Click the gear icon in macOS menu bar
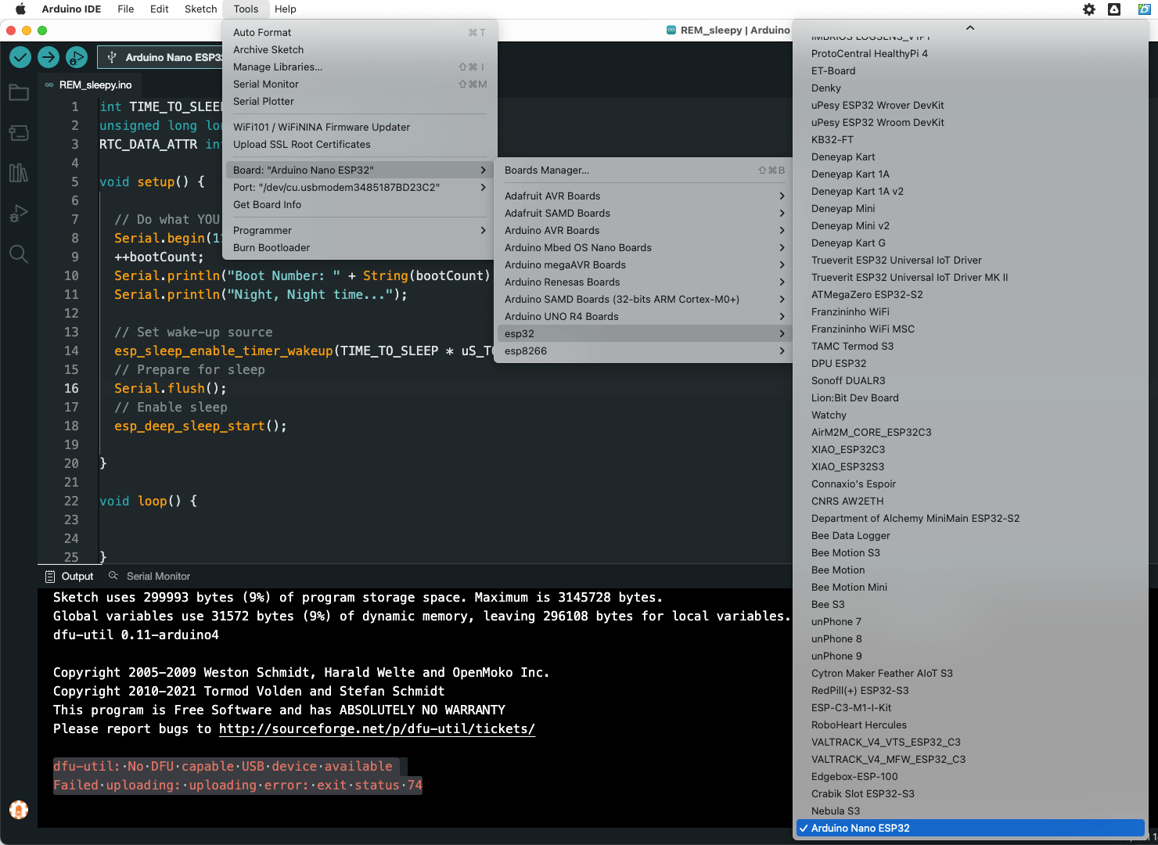The width and height of the screenshot is (1158, 845). coord(1089,9)
